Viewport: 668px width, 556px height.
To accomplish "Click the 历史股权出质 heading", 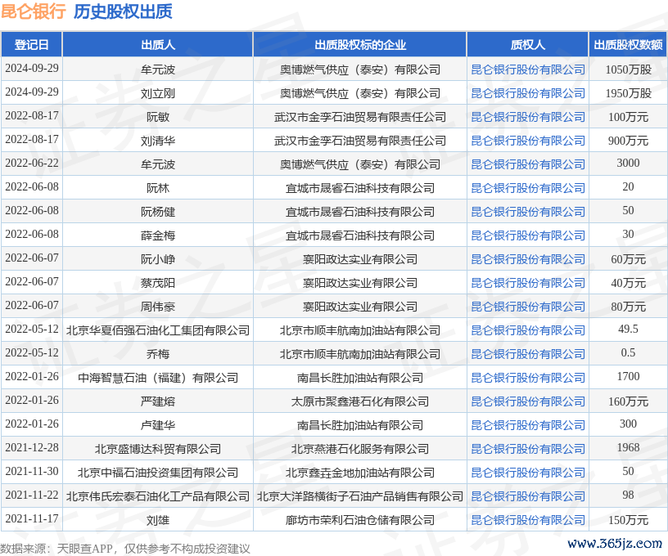I will click(123, 11).
